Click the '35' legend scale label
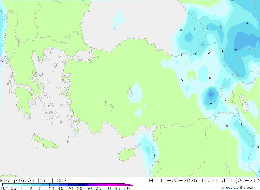Image resolution: width=260 pixels, height=190 pixels. click(x=99, y=188)
